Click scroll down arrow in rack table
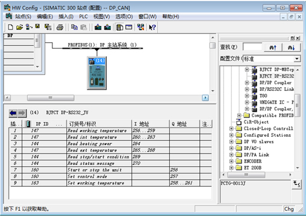 tap(37, 67)
